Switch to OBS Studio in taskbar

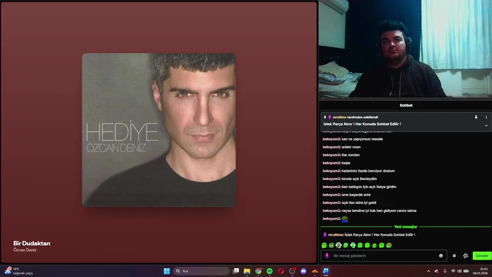pyautogui.click(x=292, y=271)
